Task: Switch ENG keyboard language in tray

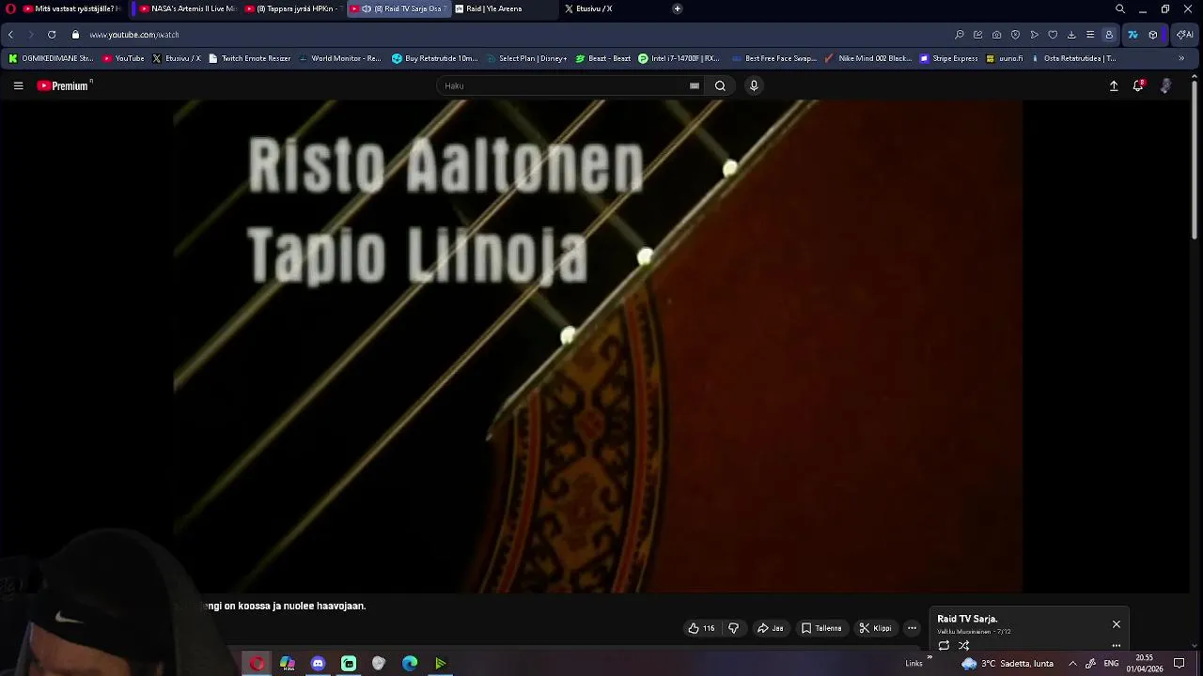Action: [1111, 664]
